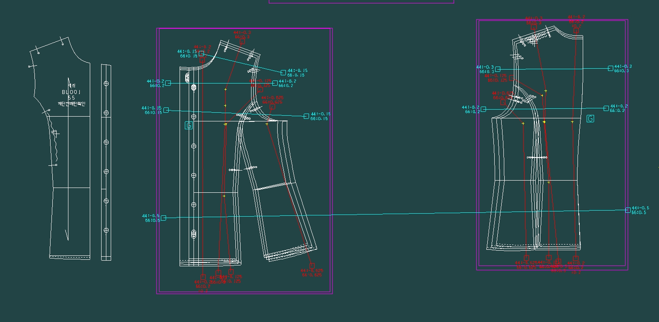The height and width of the screenshot is (322, 659).
Task: Click the bottom button mark on placket strip
Action: pyautogui.click(x=106, y=230)
